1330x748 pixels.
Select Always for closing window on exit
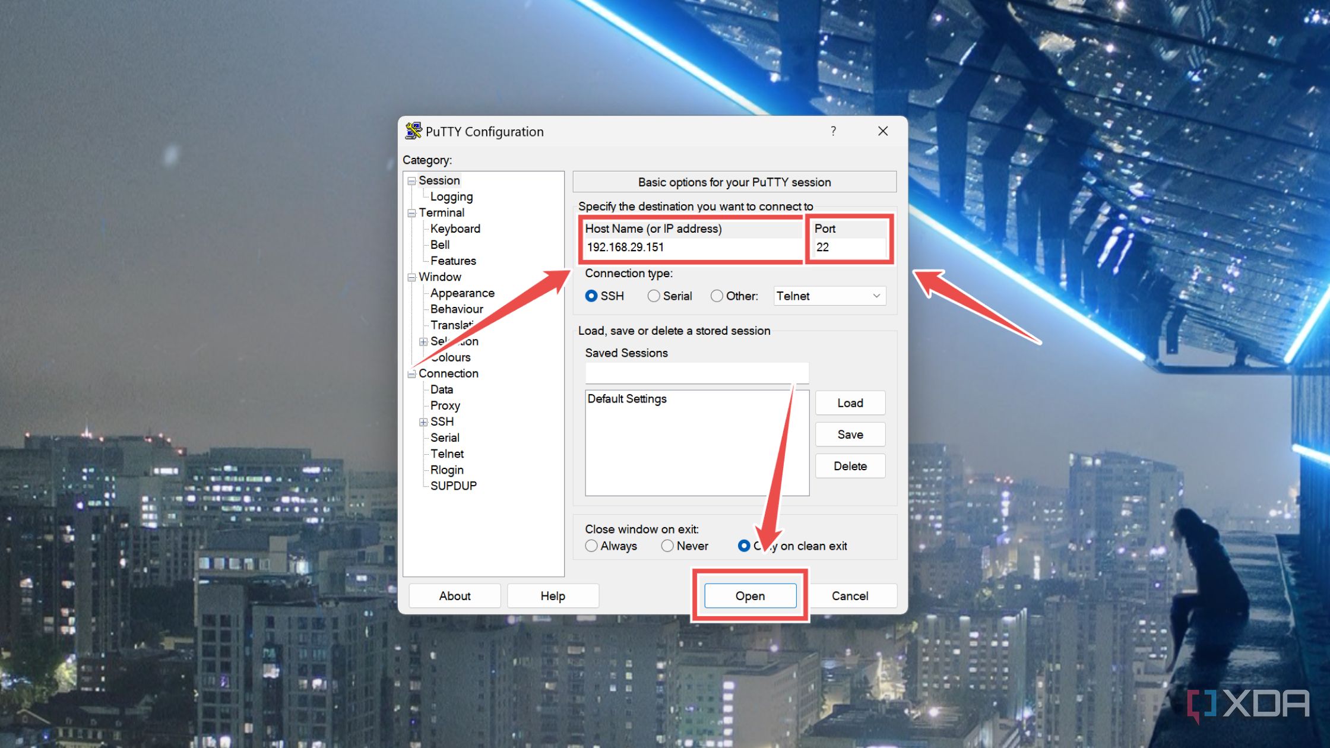pos(591,546)
